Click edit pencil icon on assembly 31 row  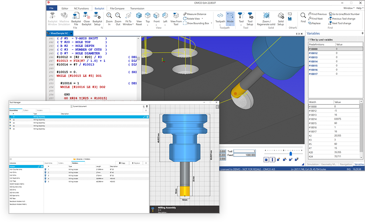pos(144,117)
